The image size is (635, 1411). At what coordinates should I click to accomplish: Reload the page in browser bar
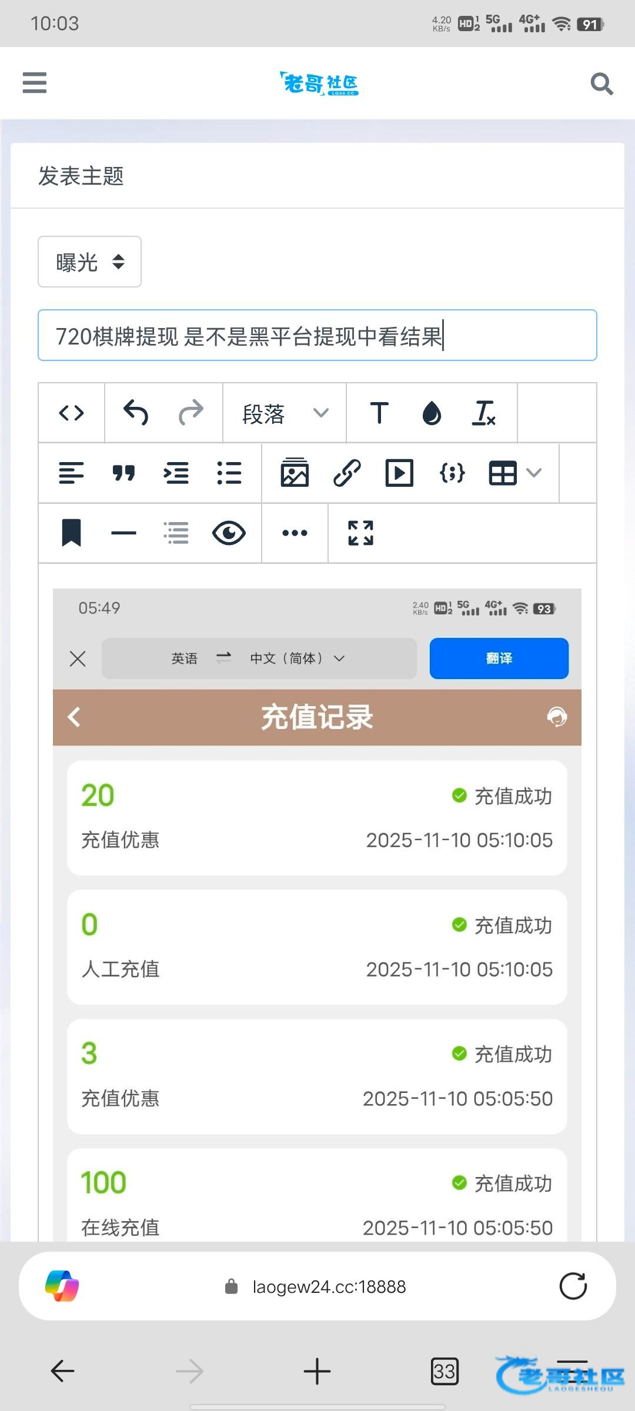click(x=573, y=1286)
